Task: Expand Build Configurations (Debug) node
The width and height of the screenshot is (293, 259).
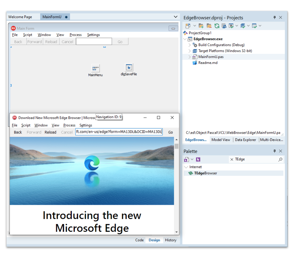Action: (x=190, y=45)
